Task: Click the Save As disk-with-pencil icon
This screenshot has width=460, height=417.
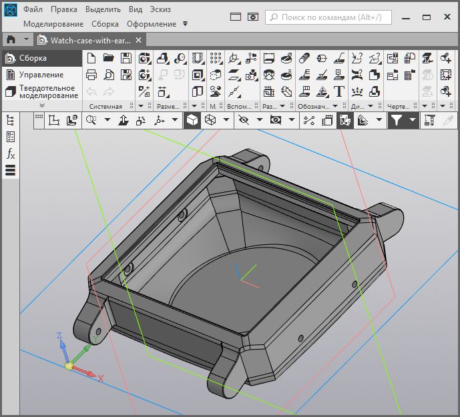Action: click(x=126, y=75)
